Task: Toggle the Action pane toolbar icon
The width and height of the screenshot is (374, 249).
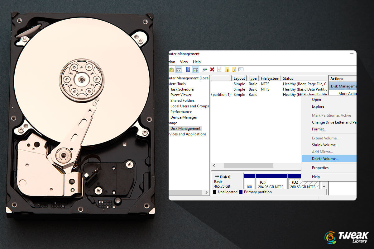Action: click(x=196, y=69)
